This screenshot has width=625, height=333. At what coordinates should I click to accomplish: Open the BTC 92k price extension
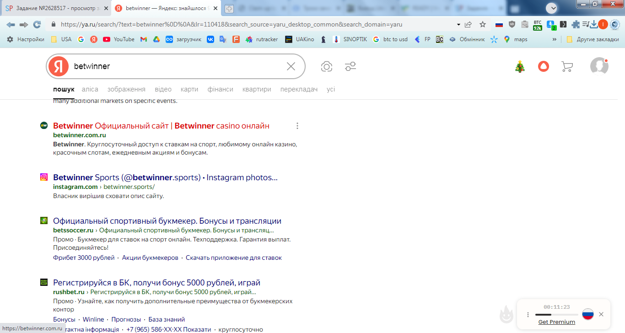pos(538,25)
